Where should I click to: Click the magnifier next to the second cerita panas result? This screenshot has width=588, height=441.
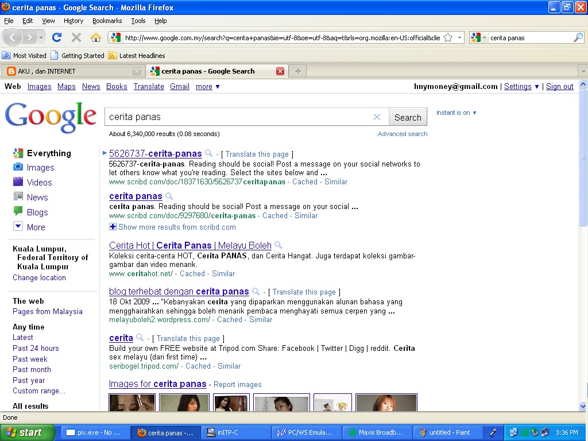pos(169,196)
